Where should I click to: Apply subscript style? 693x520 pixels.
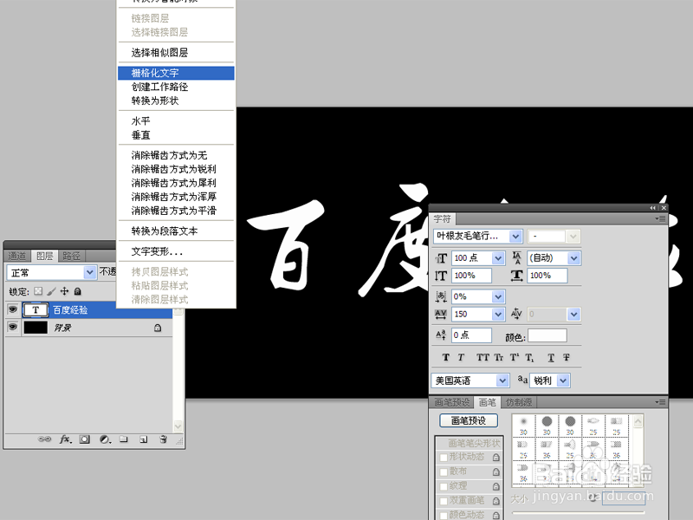pos(529,358)
